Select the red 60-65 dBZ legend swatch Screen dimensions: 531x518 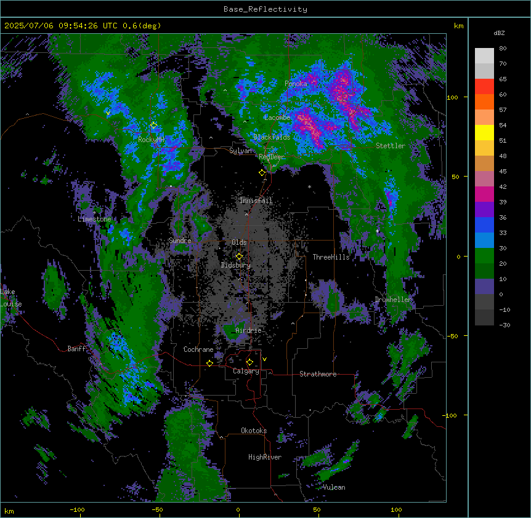(x=484, y=87)
